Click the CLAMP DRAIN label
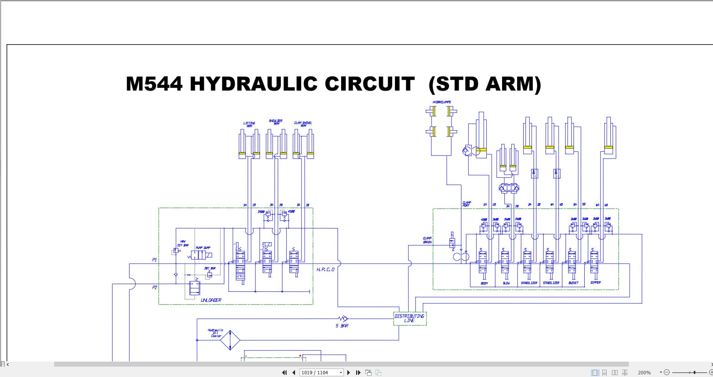Screen dimensions: 713x377 (x=427, y=240)
